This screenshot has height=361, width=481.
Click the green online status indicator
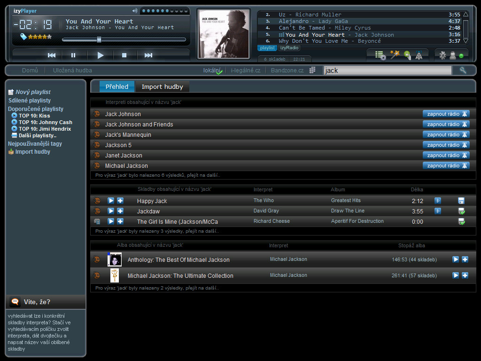click(461, 56)
